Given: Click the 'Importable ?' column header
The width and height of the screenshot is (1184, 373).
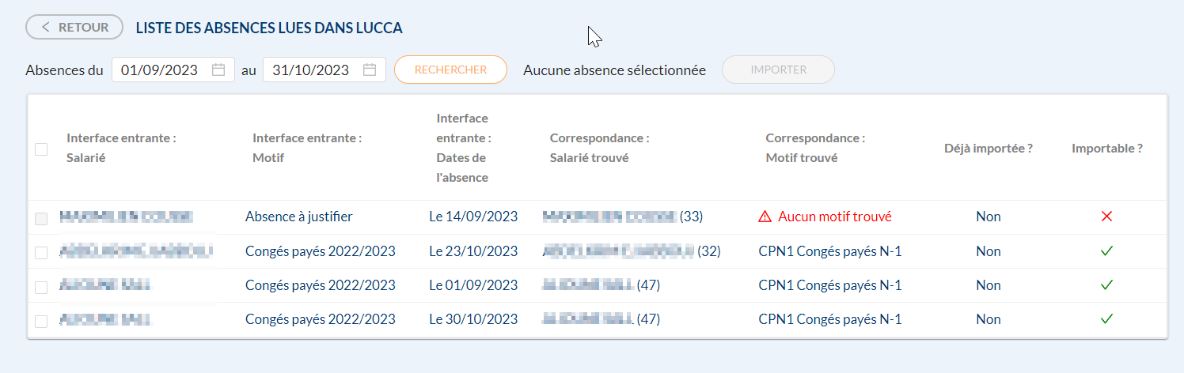Looking at the screenshot, I should [x=1106, y=148].
